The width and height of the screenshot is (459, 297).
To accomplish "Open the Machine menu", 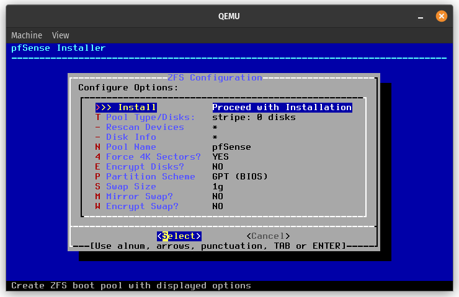I will pos(27,35).
